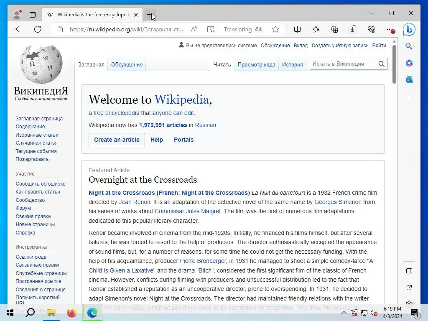Refresh the current page
The image size is (428, 321).
point(38,29)
